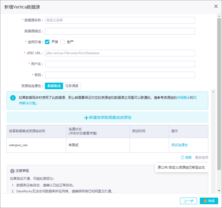Click the 操作 column header
Screen dimensions: 222x208
pyautogui.click(x=189, y=131)
